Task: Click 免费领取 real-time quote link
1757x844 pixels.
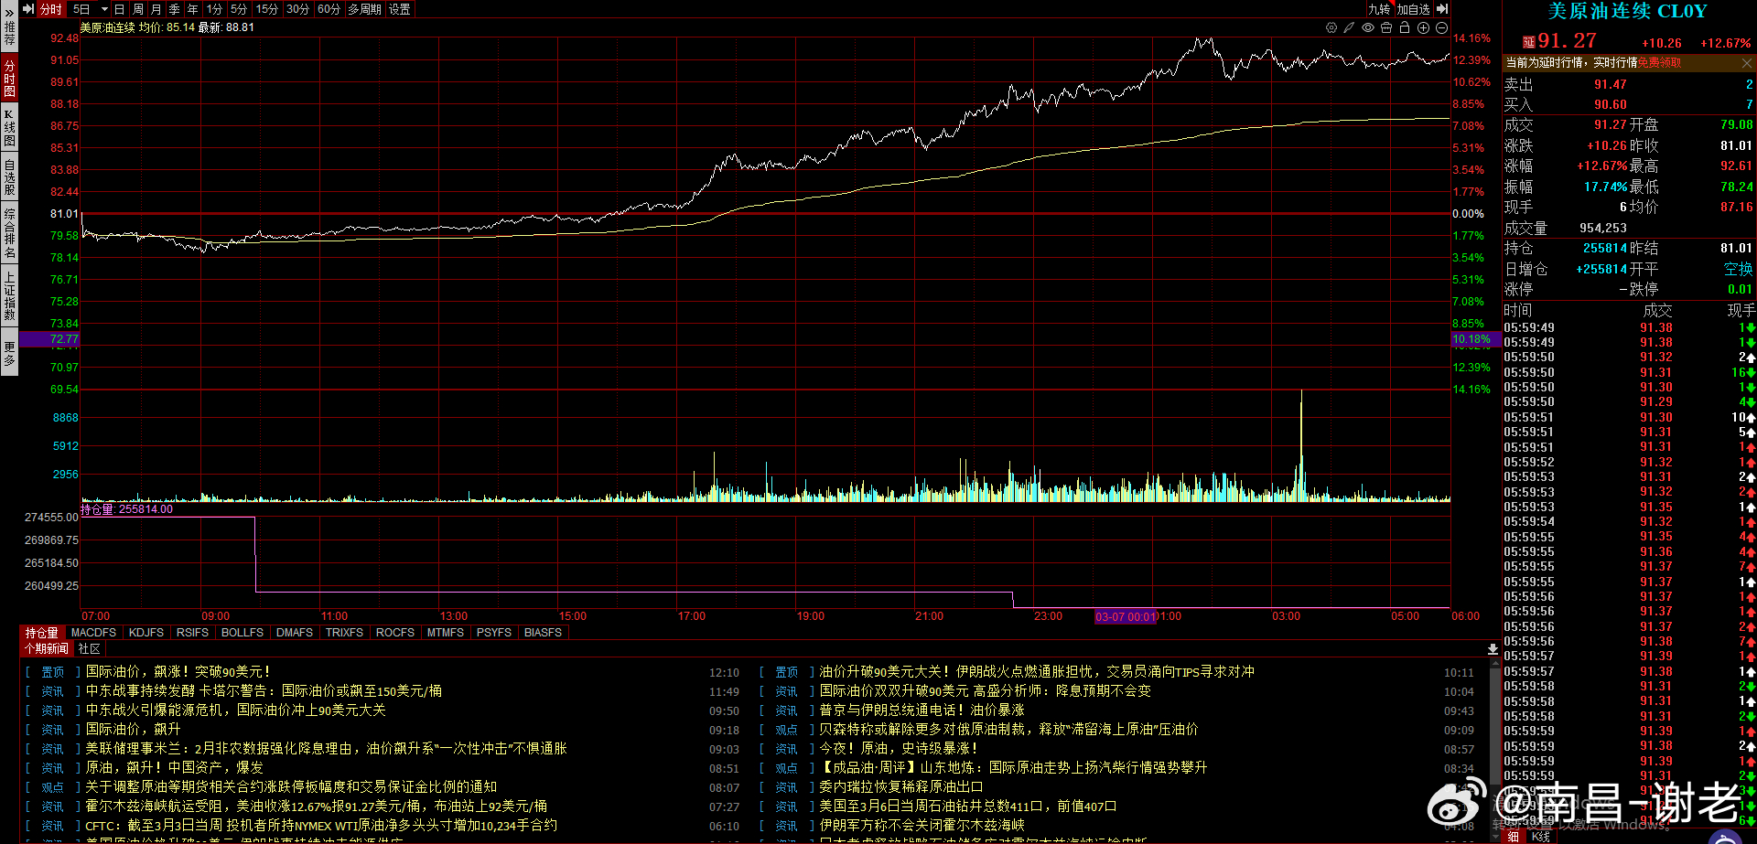Action: point(1659,63)
